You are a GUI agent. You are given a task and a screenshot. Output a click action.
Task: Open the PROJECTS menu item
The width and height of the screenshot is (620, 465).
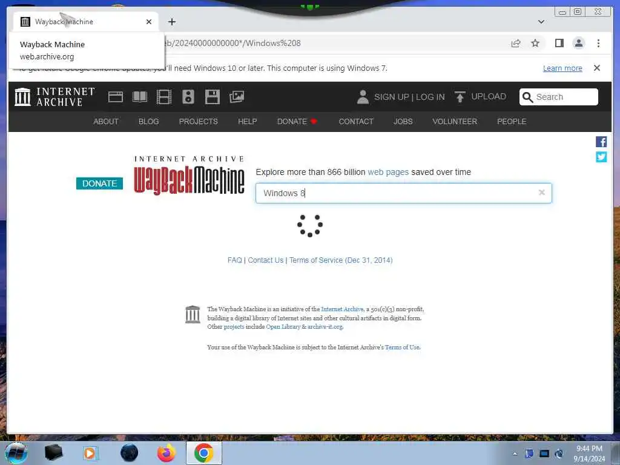coord(198,121)
